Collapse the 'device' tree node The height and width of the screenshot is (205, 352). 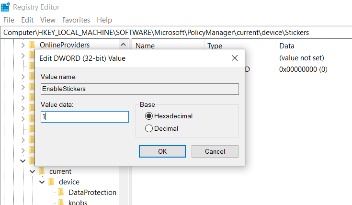(x=42, y=182)
